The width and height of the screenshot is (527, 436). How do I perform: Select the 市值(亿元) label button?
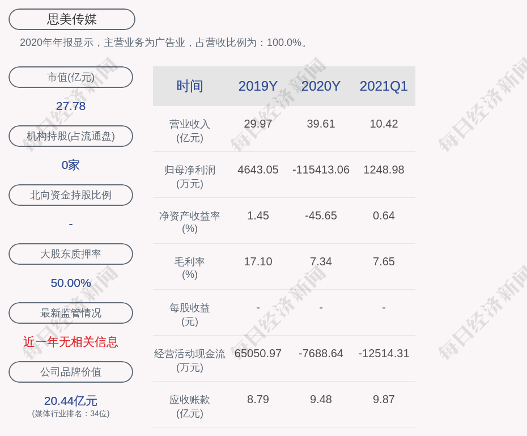click(71, 77)
